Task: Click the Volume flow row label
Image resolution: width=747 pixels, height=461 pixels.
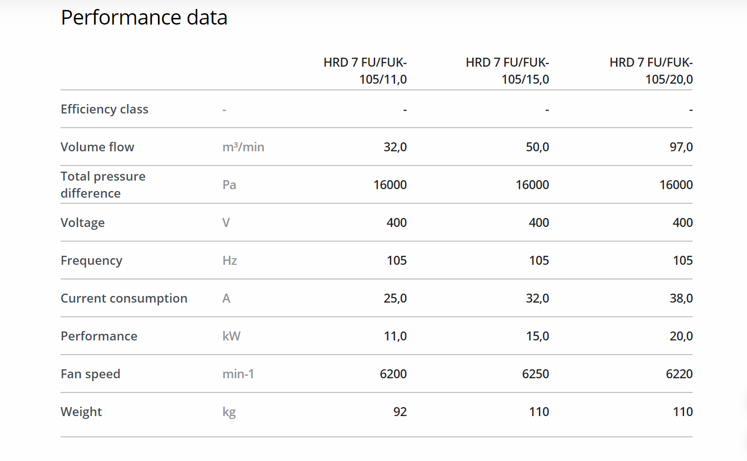Action: [x=97, y=147]
